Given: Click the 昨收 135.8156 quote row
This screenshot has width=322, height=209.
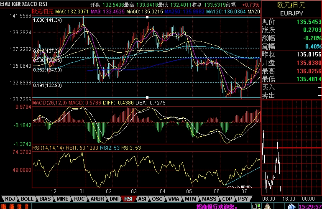Looking at the screenshot, I should click(x=291, y=55).
